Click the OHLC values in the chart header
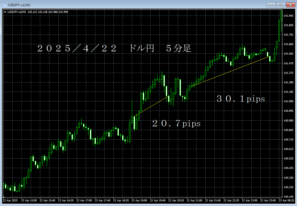This screenshot has width=297, height=206. pyautogui.click(x=48, y=12)
